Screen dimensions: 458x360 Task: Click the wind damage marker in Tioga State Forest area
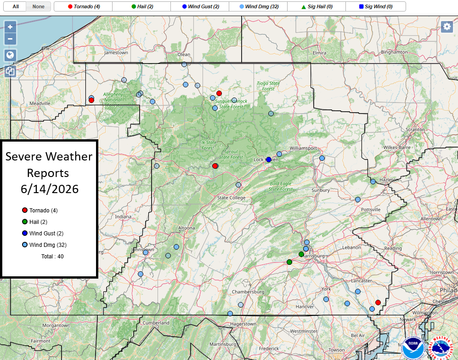[x=271, y=114]
